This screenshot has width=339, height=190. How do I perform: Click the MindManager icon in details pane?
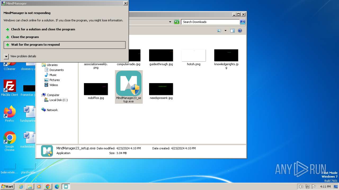47,151
